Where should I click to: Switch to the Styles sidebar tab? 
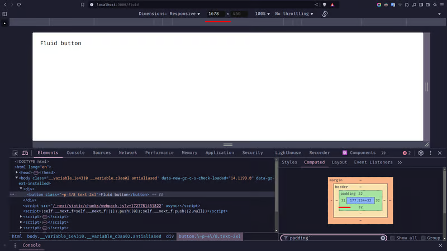(289, 162)
